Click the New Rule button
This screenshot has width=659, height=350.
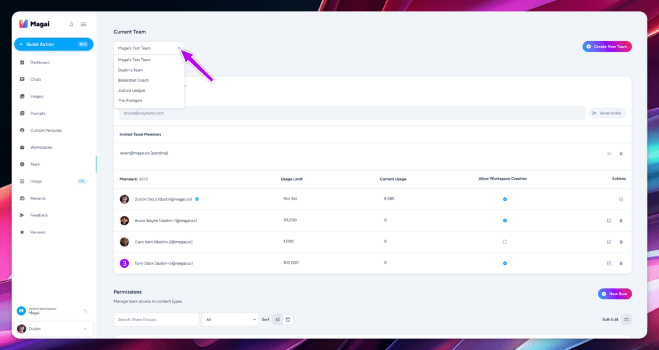point(615,294)
